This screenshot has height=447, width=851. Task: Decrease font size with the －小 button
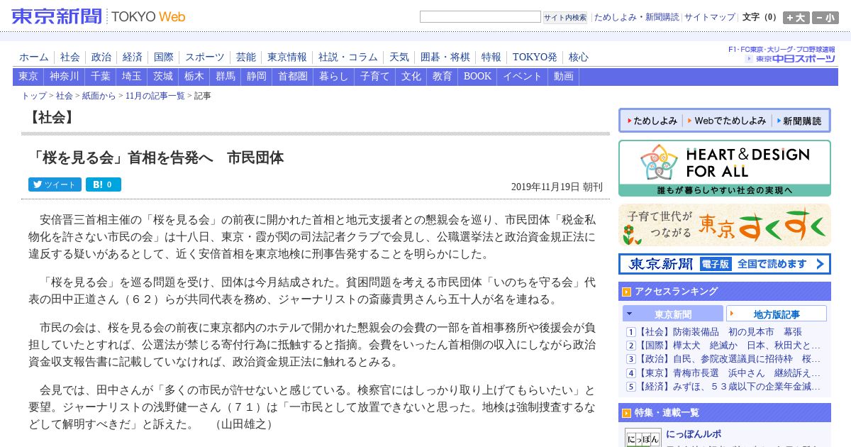tap(825, 18)
